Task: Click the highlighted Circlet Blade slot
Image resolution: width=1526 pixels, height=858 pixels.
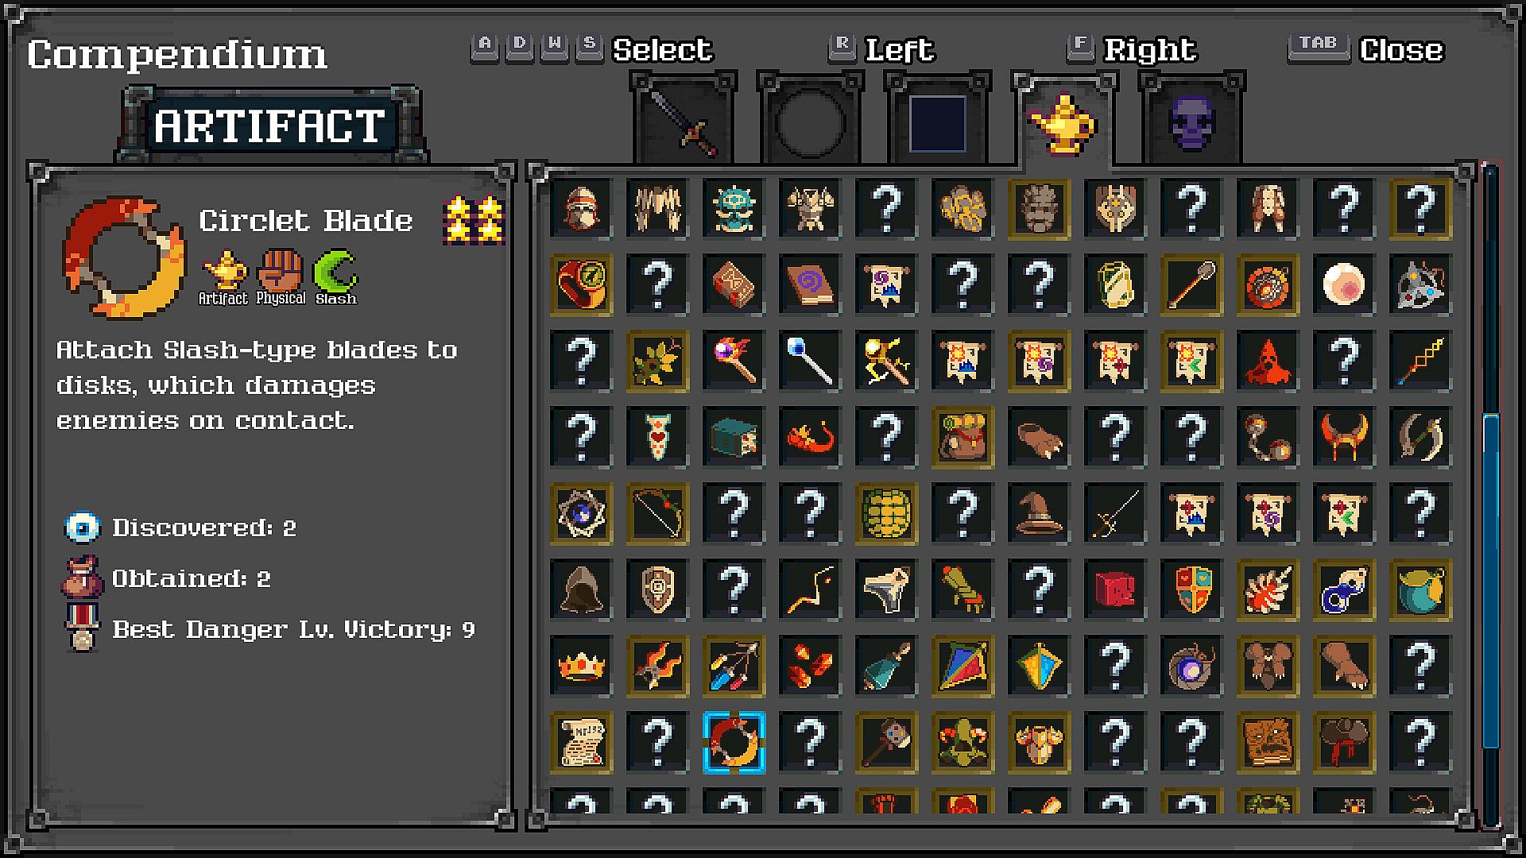Action: [x=734, y=742]
